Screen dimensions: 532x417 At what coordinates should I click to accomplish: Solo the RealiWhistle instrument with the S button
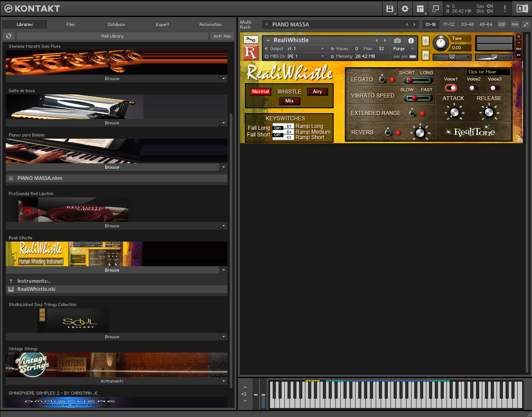(x=425, y=41)
